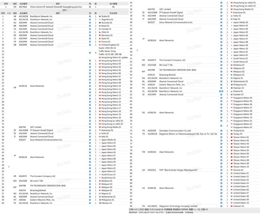Click the Brazil 01 flag icon
The width and height of the screenshot is (260, 214).
coord(100,26)
